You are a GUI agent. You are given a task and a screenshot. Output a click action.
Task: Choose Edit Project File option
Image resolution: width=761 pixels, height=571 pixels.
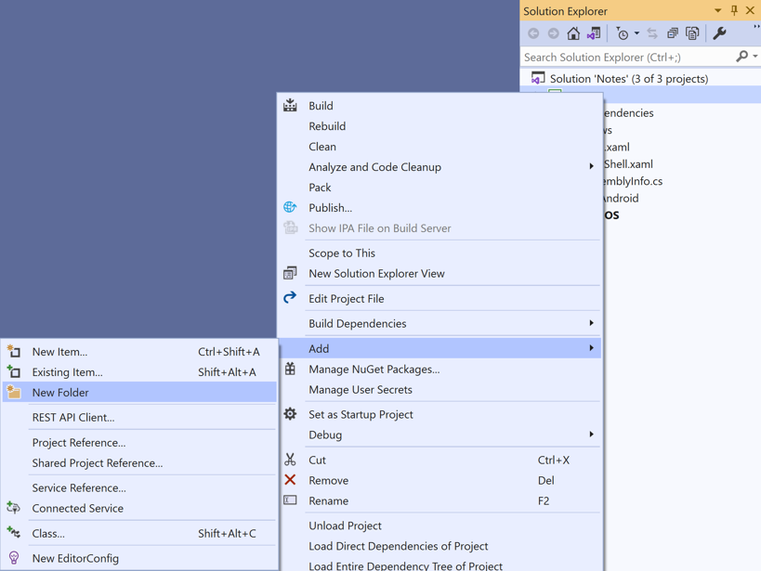pyautogui.click(x=346, y=299)
